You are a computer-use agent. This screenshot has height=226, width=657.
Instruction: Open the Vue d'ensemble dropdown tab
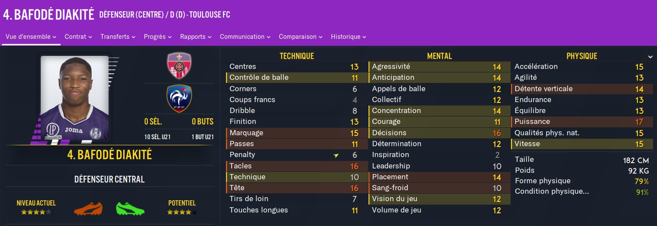pos(31,37)
